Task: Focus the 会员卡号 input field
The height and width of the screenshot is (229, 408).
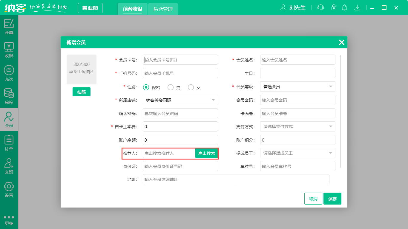Action: [180, 60]
